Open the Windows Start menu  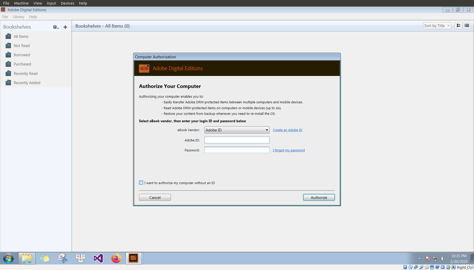[8, 258]
